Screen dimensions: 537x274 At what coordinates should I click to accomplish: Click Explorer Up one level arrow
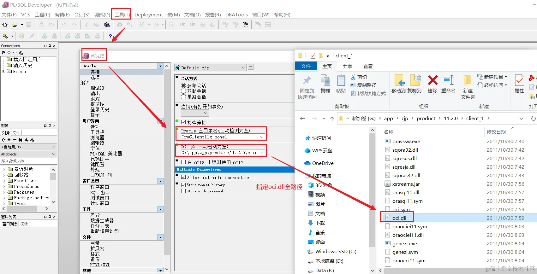(332, 119)
